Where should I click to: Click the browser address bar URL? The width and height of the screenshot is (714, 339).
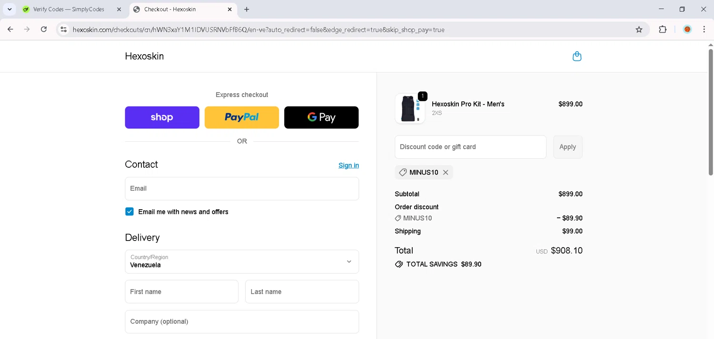258,29
